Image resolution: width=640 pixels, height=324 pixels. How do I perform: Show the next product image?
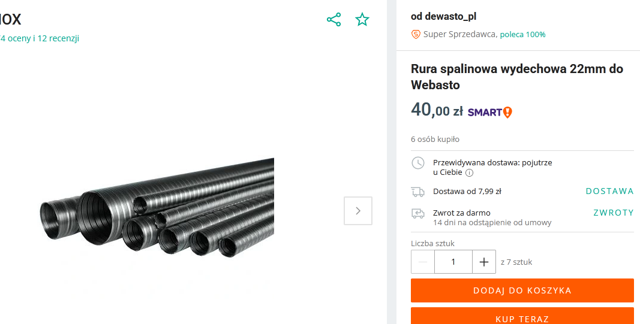[358, 211]
